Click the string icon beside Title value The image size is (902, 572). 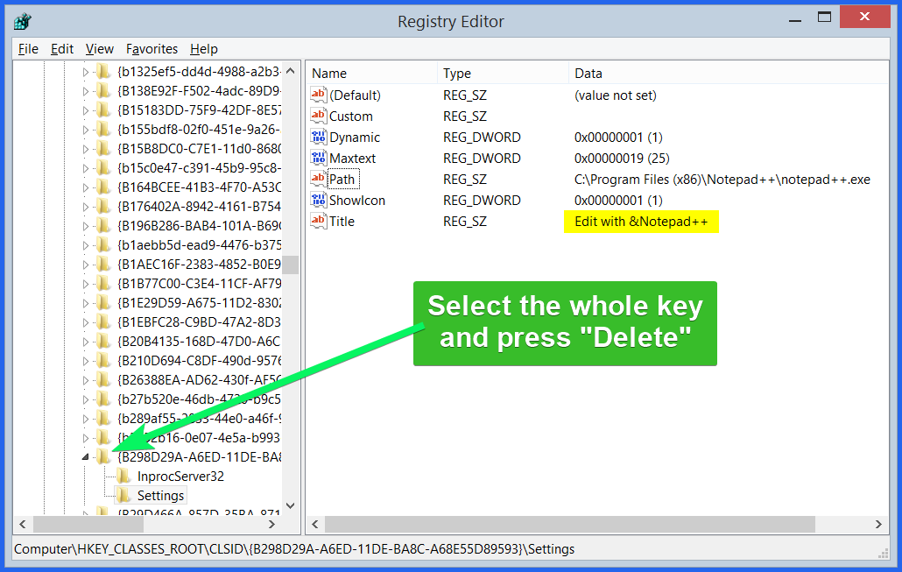coord(319,221)
